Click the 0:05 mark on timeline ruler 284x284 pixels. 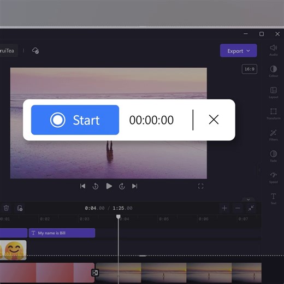pos(164,219)
